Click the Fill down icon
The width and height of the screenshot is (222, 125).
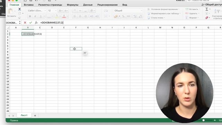pyautogui.click(x=207, y=14)
